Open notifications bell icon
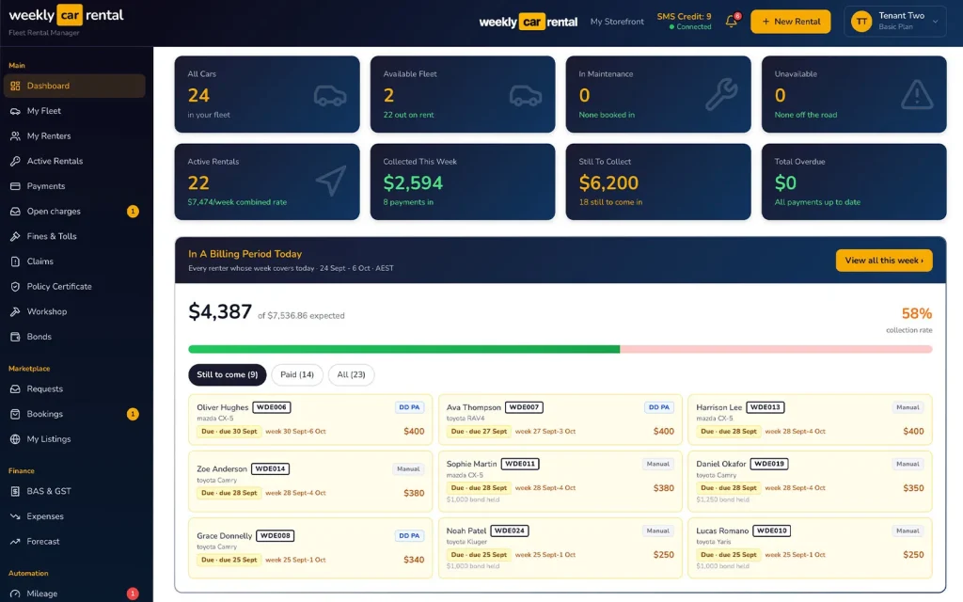The width and height of the screenshot is (963, 602). click(731, 22)
